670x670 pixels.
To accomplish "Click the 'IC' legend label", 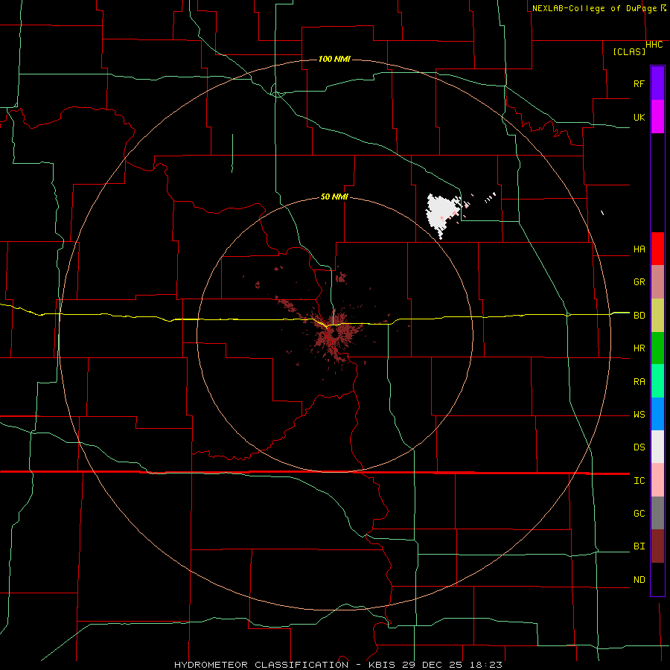I will point(639,481).
